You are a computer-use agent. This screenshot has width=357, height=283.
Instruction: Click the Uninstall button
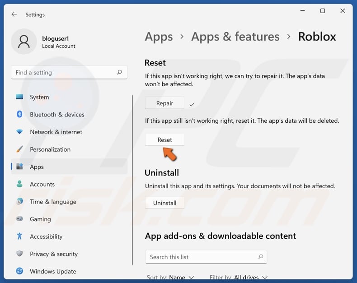coord(164,203)
